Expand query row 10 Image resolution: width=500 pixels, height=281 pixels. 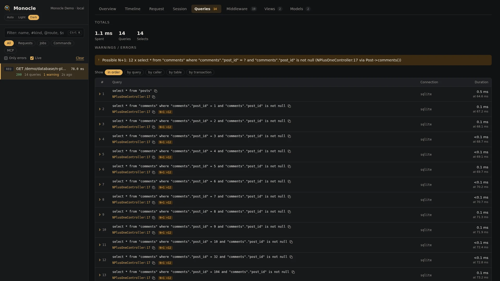pos(100,230)
